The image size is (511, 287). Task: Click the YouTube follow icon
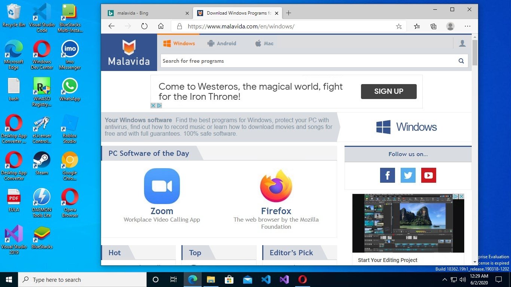point(428,175)
